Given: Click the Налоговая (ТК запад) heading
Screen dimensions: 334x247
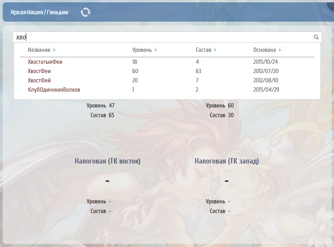Looking at the screenshot, I should [226, 161].
